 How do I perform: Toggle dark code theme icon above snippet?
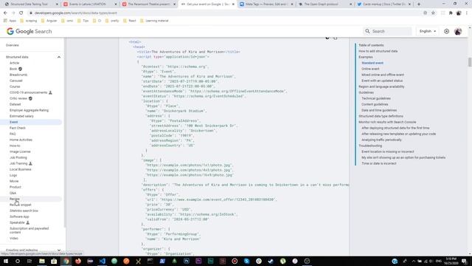327,38
